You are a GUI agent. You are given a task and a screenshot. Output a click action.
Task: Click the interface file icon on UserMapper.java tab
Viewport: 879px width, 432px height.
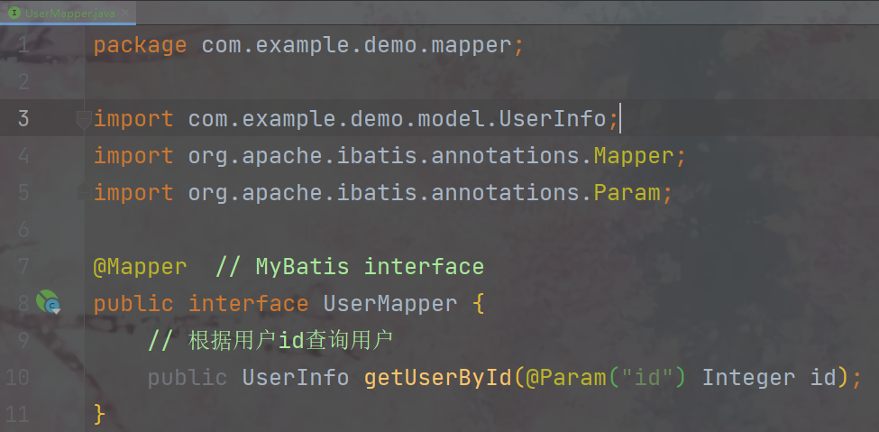pyautogui.click(x=14, y=13)
